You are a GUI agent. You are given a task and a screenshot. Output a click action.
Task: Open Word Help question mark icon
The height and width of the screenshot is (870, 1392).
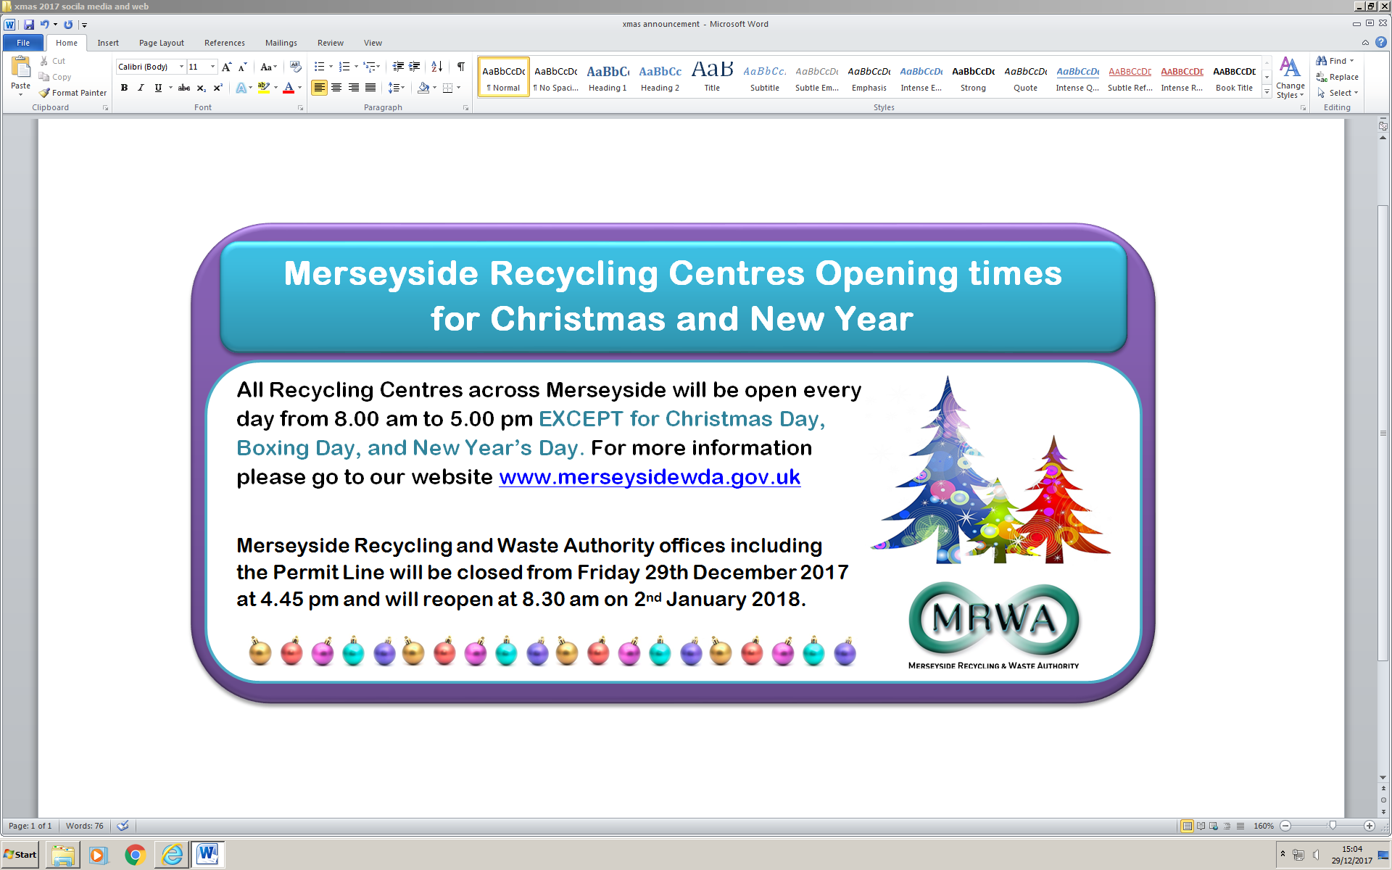1381,43
